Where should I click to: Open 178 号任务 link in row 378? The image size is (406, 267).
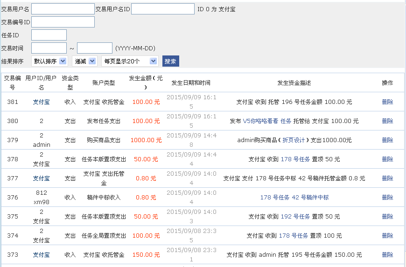click(295, 159)
